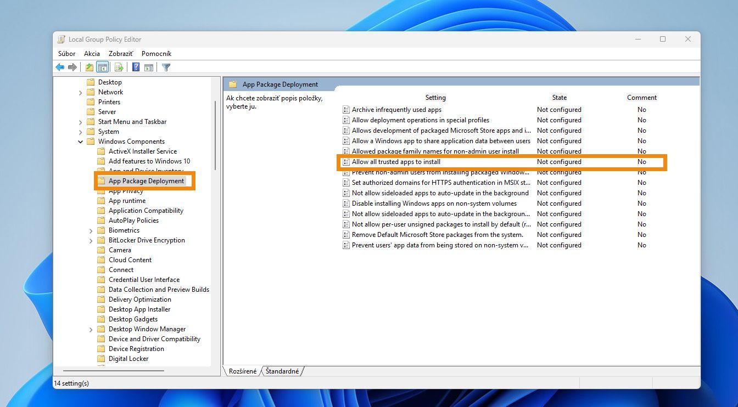The image size is (738, 407).
Task: Open the Pomocník menu
Action: click(156, 54)
